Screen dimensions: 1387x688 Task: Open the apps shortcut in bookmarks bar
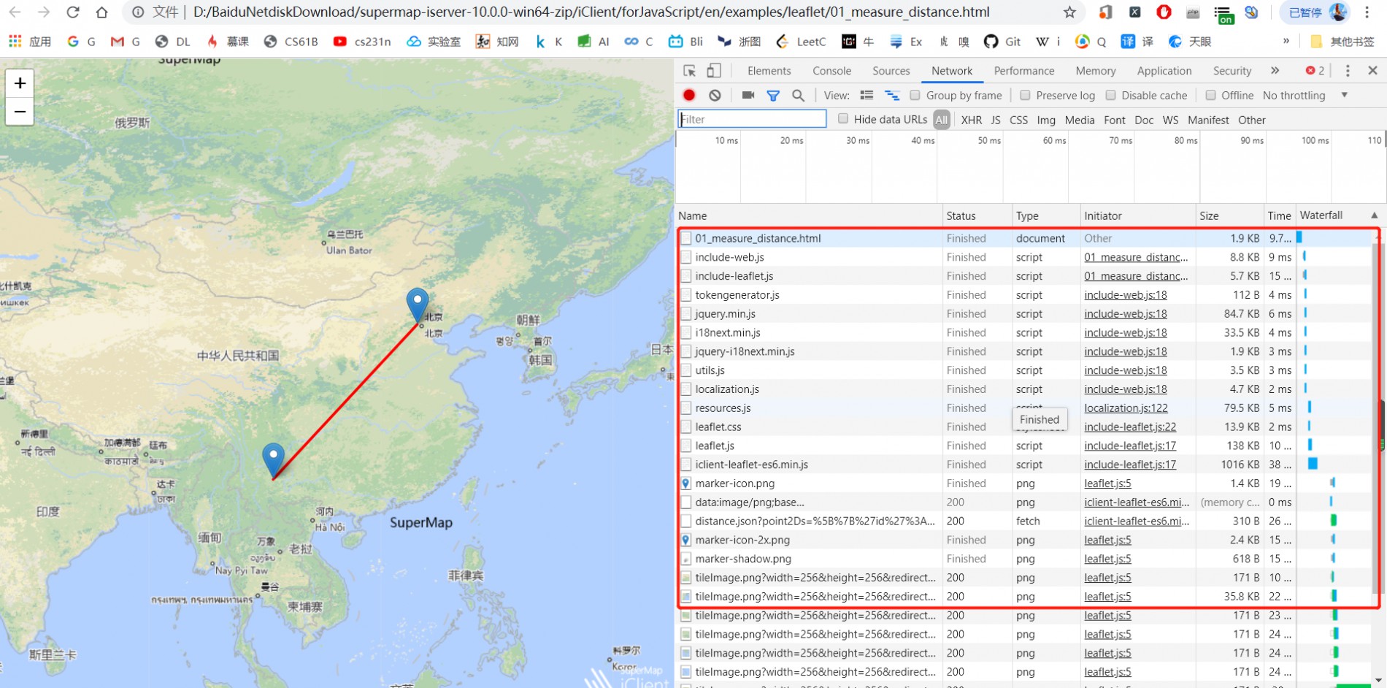coord(29,42)
